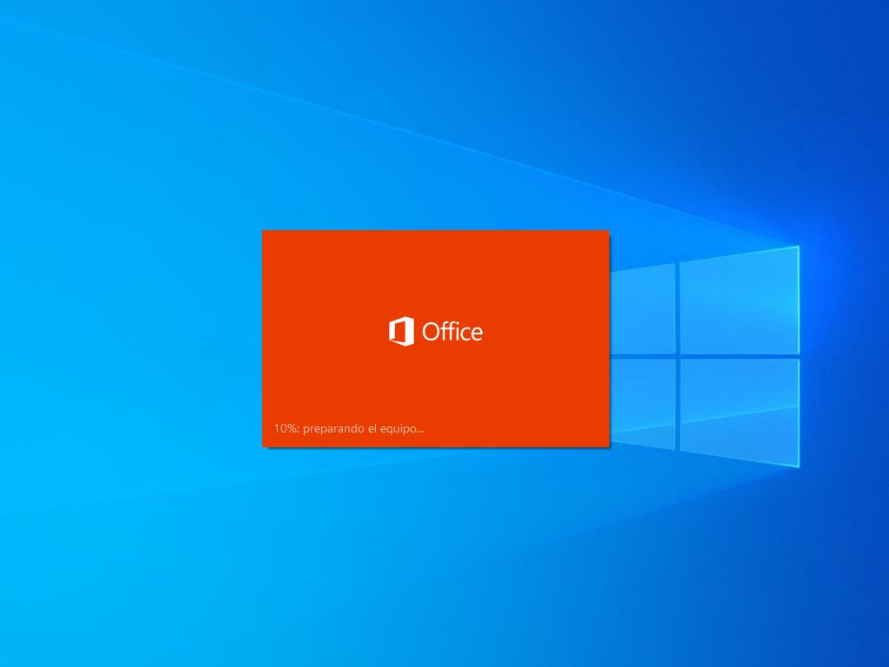Click orange area between logo and status text

tap(436, 386)
